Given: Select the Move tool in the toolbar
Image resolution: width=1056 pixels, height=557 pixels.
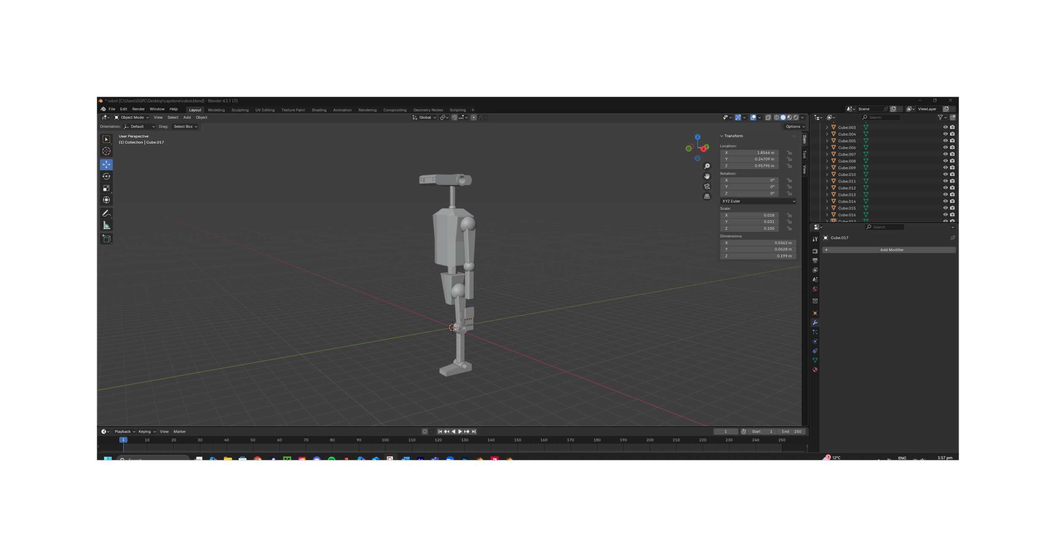Looking at the screenshot, I should click(x=106, y=165).
